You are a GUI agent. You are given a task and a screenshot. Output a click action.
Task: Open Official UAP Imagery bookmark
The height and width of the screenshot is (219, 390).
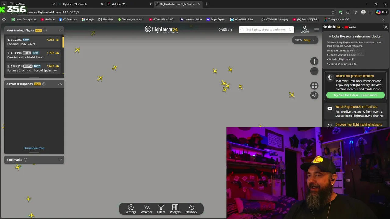275,19
